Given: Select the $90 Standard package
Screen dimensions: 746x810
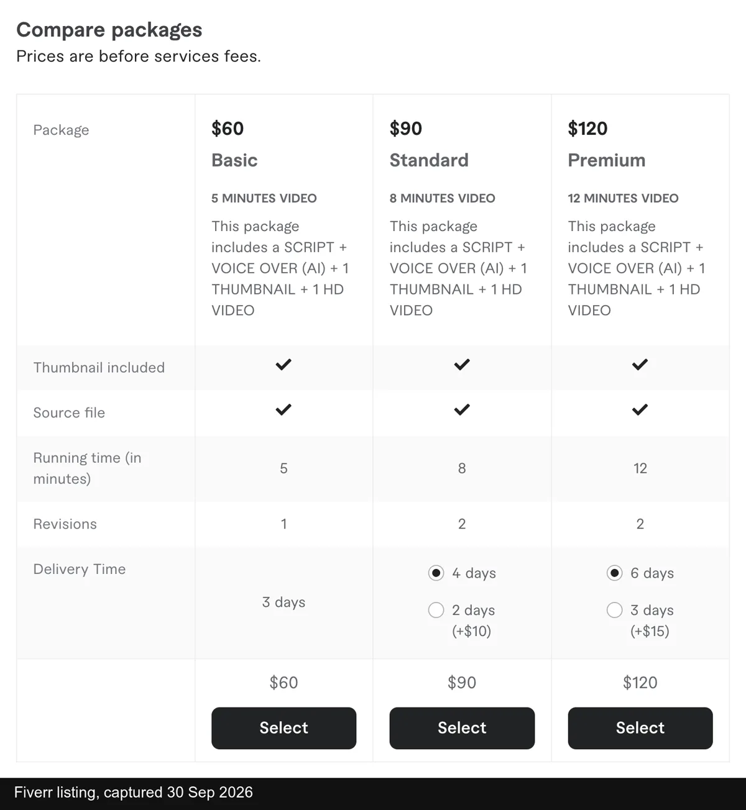Looking at the screenshot, I should (462, 728).
